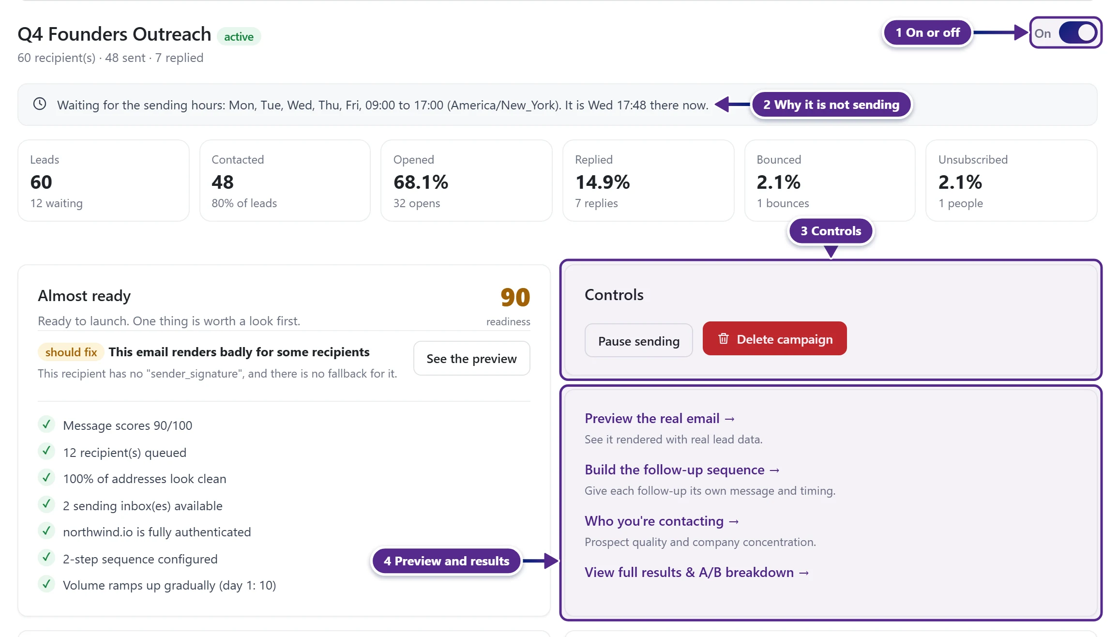
Task: Click the Opened 68.1% card
Action: (467, 181)
